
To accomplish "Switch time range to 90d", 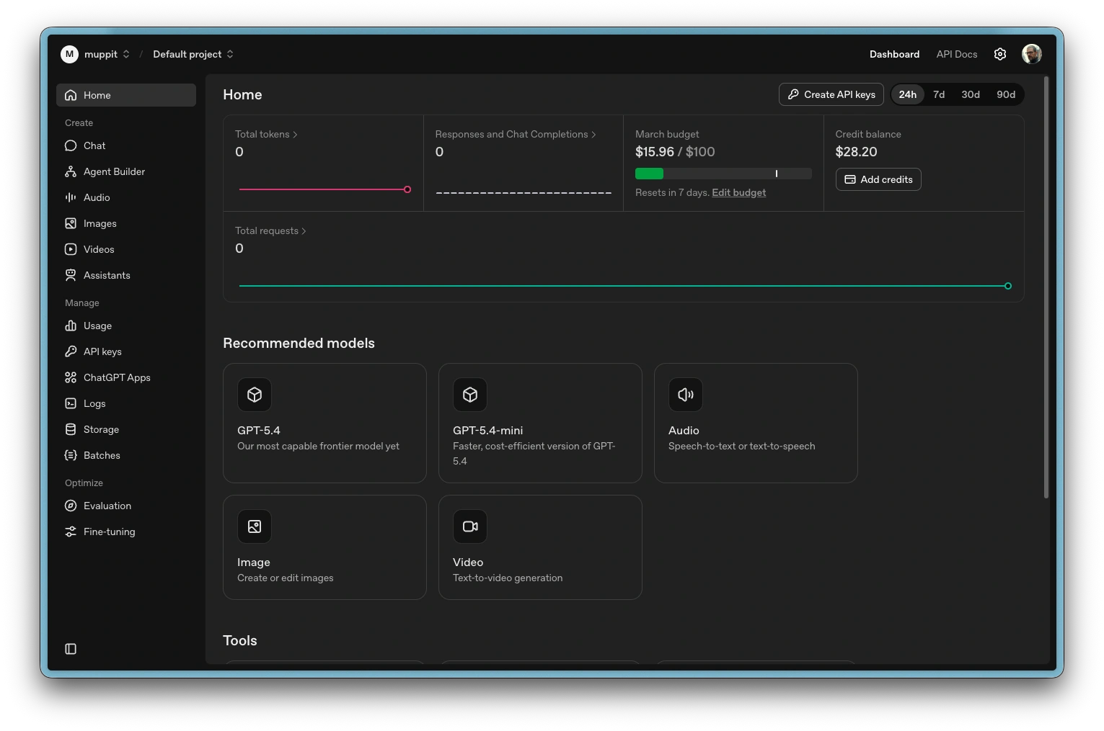I will (1005, 94).
